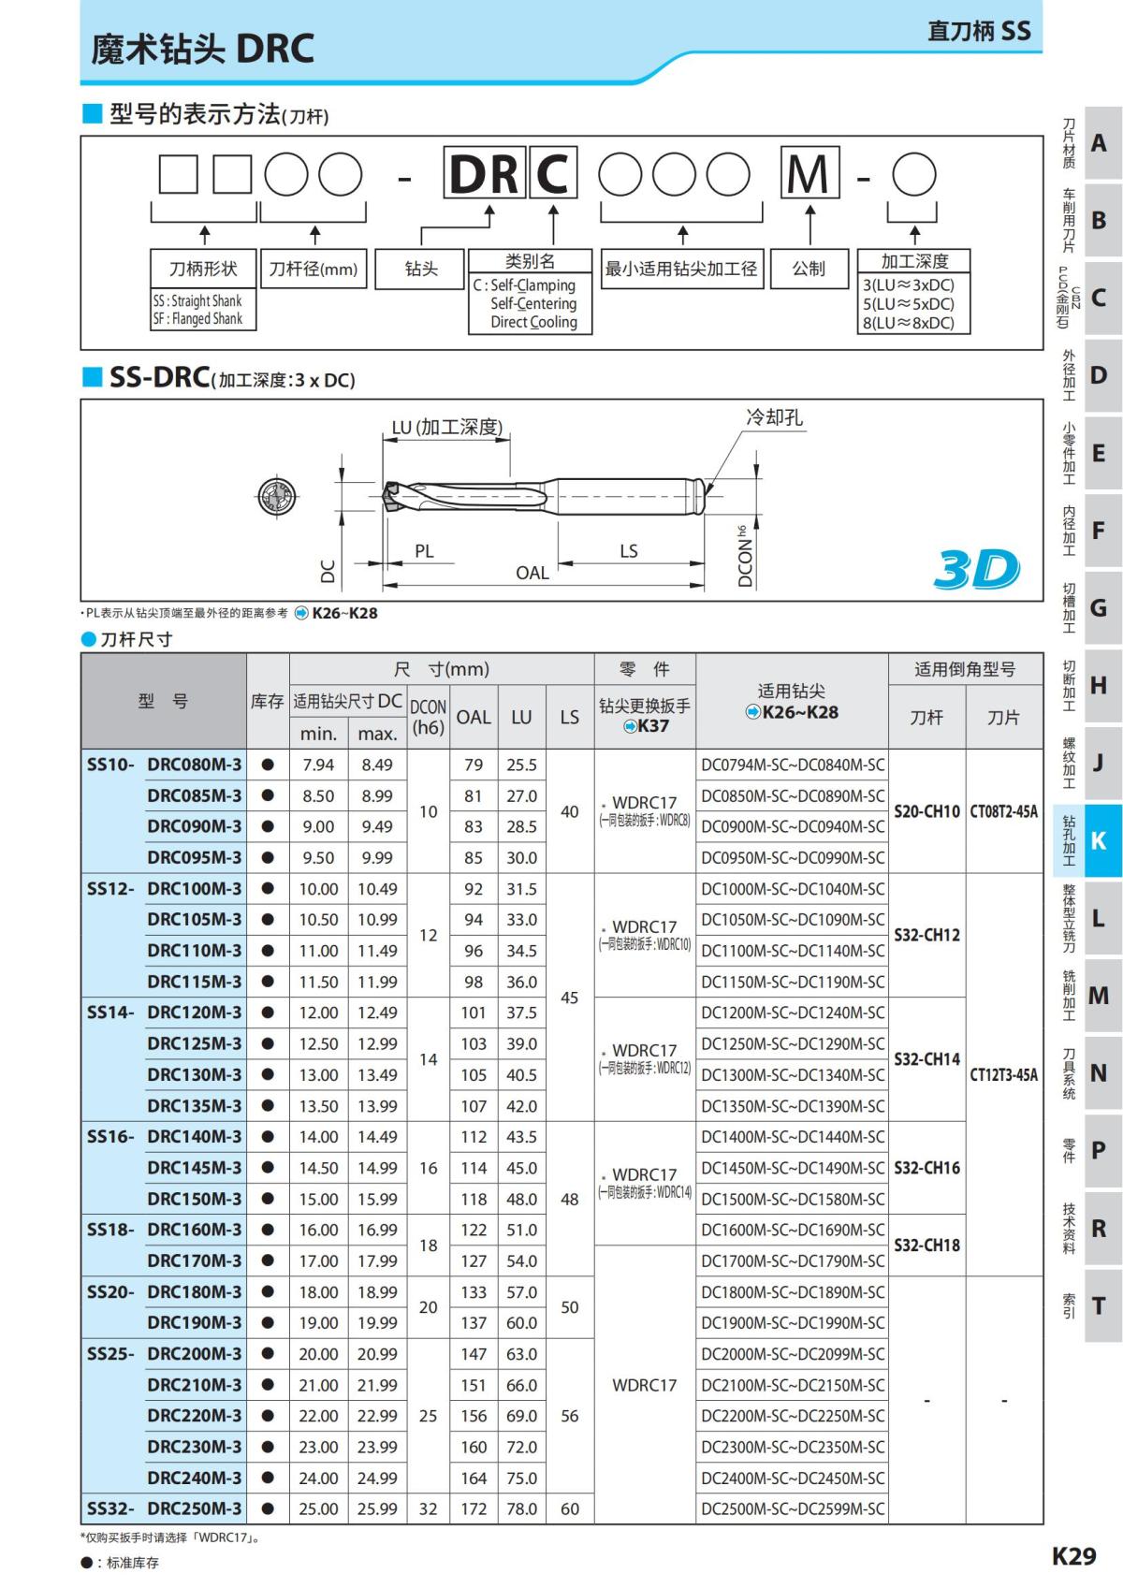This screenshot has width=1123, height=1588.
Task: Click the 加工深度 label box in the legend
Action: tap(914, 261)
